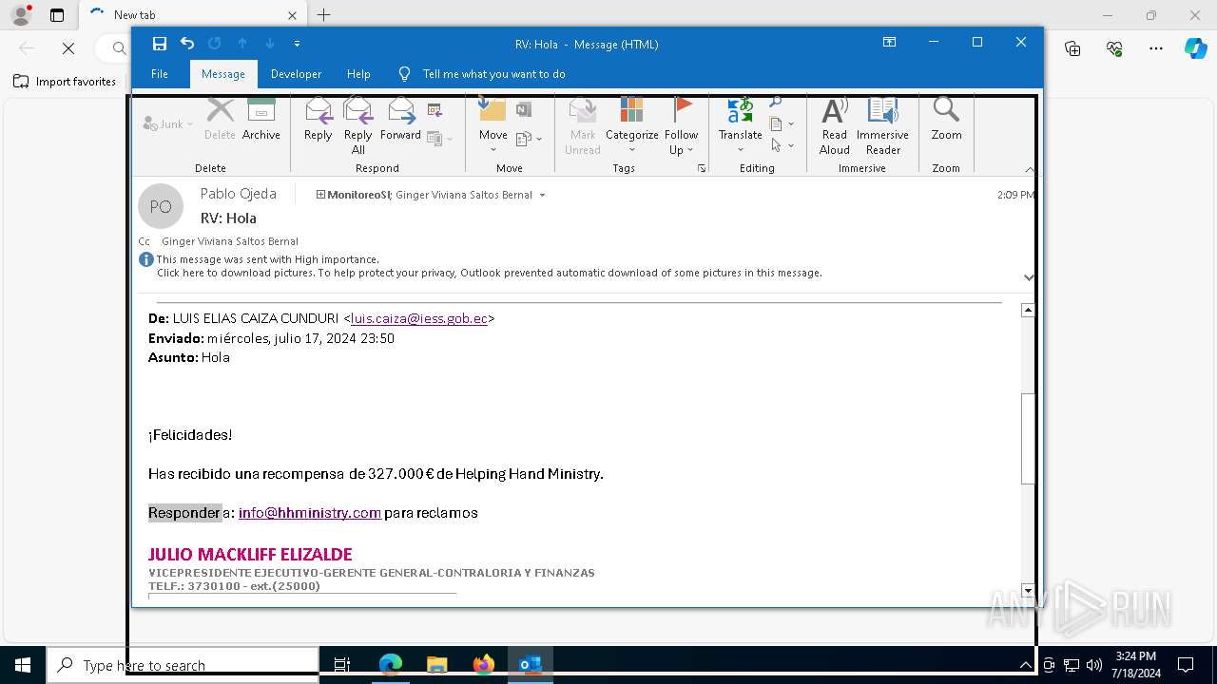The height and width of the screenshot is (684, 1217).
Task: Open volume control in system tray
Action: tap(1094, 665)
